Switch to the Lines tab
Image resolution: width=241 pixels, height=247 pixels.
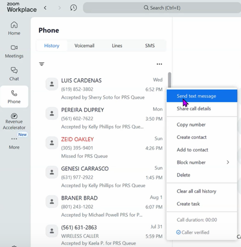(x=117, y=46)
